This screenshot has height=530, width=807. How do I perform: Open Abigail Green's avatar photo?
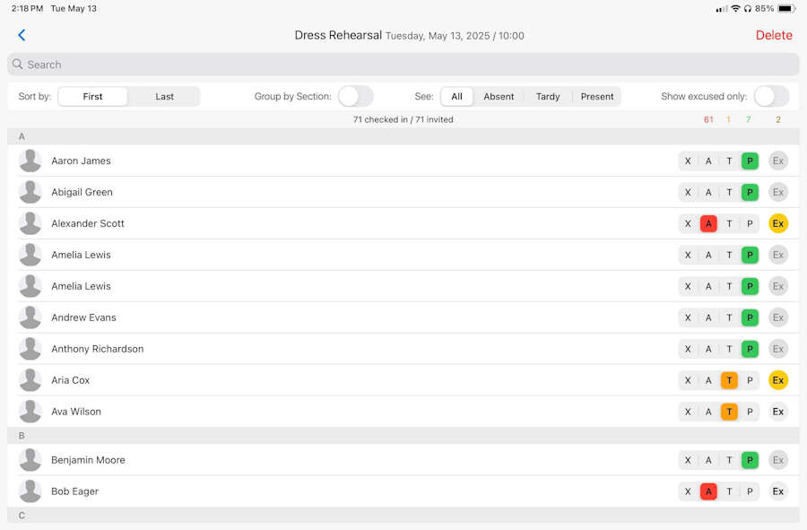[x=30, y=193]
